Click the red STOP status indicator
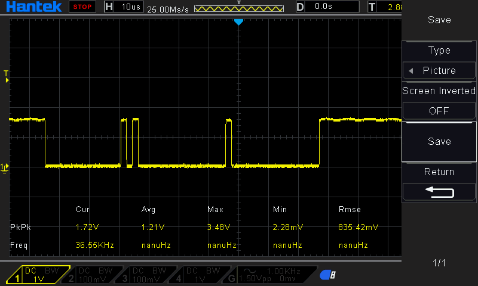 point(82,7)
